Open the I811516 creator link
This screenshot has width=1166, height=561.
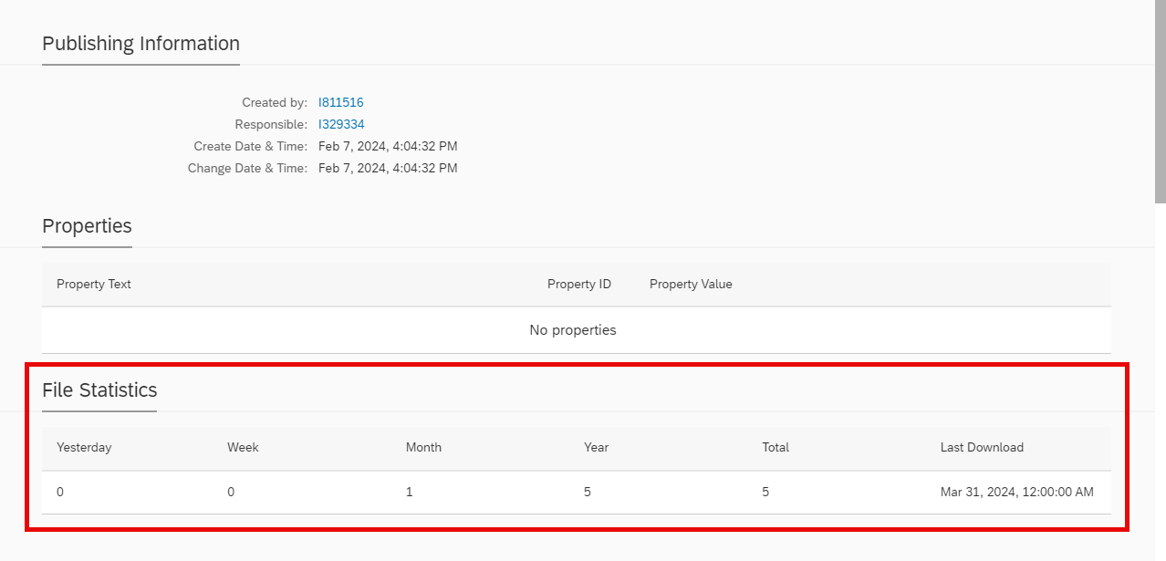[x=340, y=102]
